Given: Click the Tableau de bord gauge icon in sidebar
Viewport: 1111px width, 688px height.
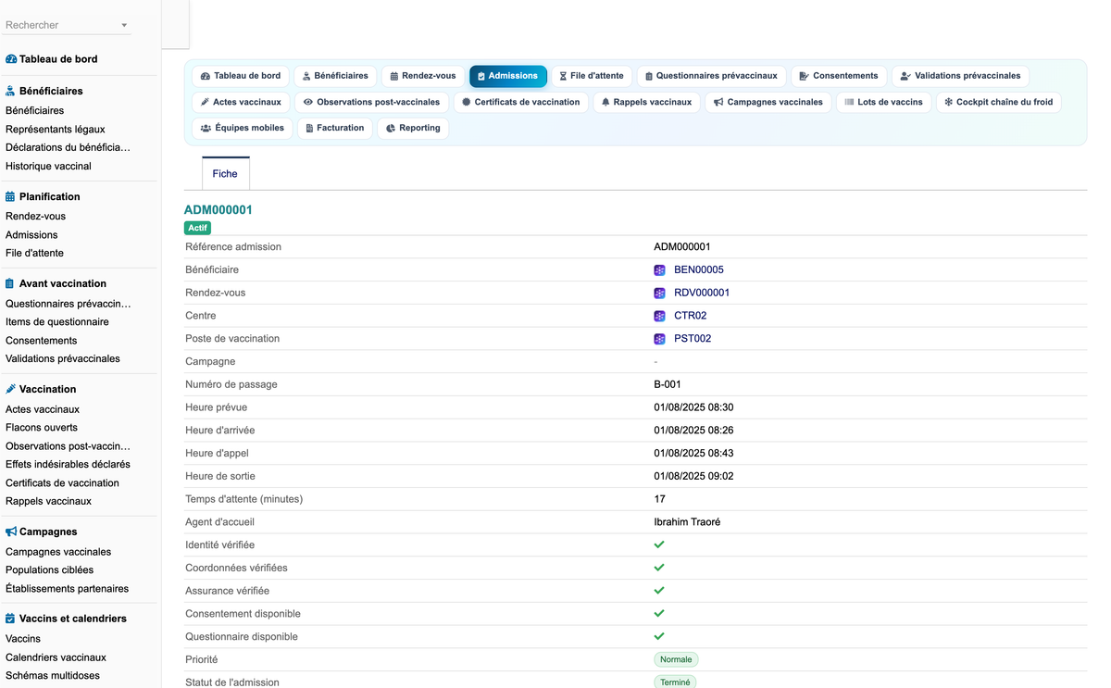Looking at the screenshot, I should coord(11,59).
